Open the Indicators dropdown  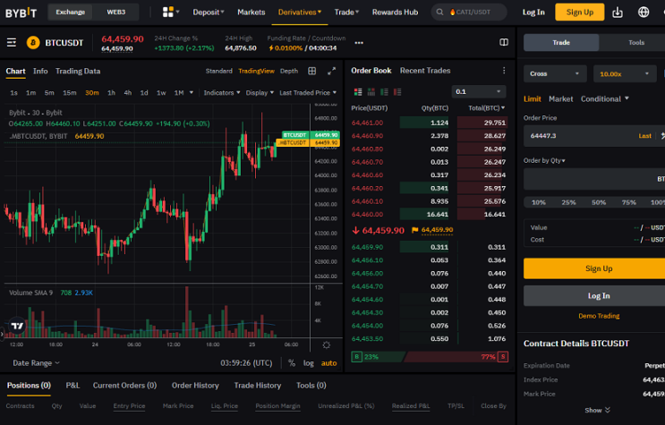point(222,92)
